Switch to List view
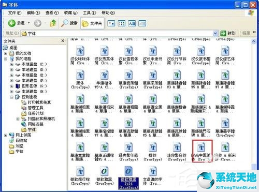Viewport: 259px width, 192px height. click(x=122, y=23)
